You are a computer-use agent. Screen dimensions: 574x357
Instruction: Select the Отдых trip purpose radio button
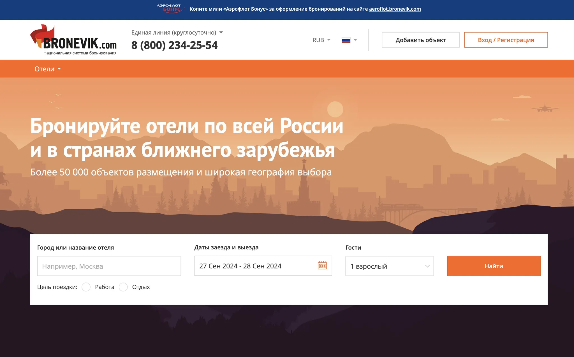[123, 287]
